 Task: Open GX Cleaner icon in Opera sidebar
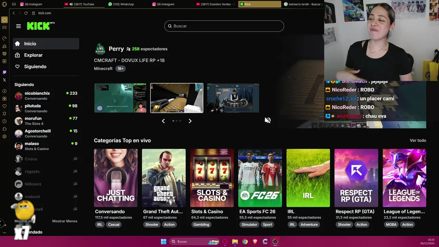pos(4,46)
